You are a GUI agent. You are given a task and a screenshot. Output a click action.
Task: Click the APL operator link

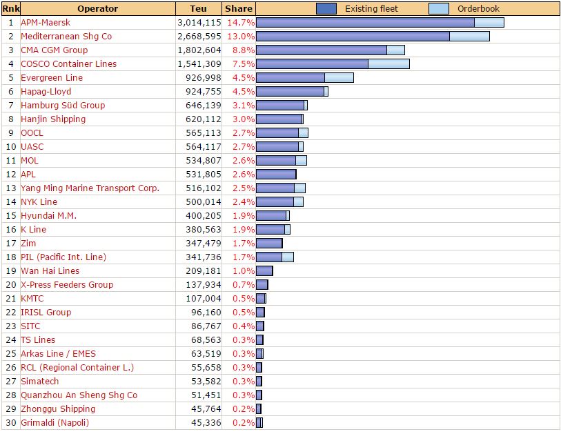(x=28, y=175)
